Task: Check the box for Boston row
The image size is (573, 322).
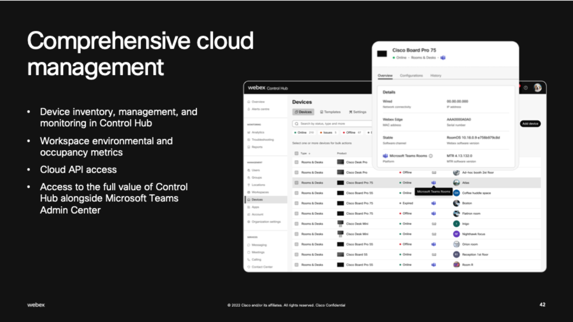Action: (296, 203)
